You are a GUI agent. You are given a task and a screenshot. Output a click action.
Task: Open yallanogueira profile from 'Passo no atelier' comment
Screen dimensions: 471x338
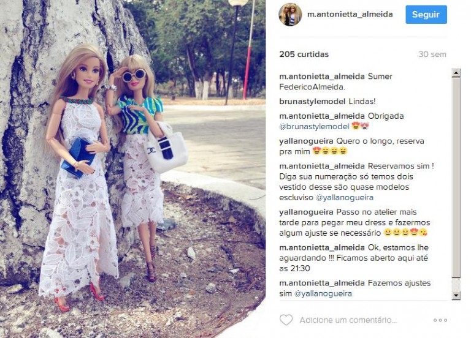coord(306,212)
